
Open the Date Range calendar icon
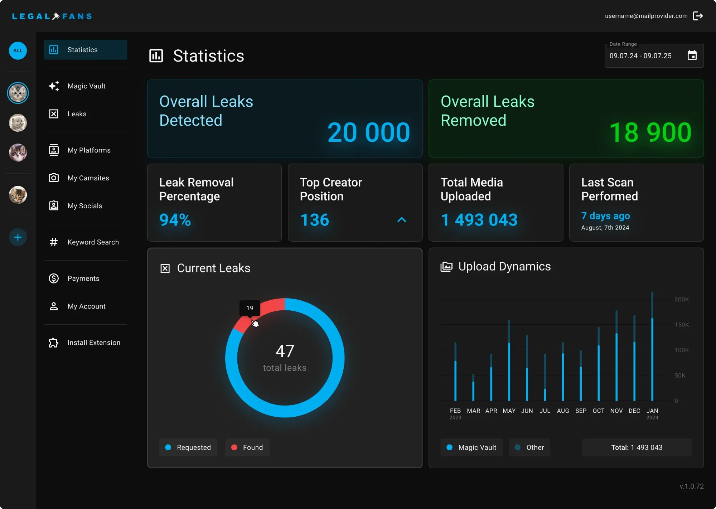[692, 55]
